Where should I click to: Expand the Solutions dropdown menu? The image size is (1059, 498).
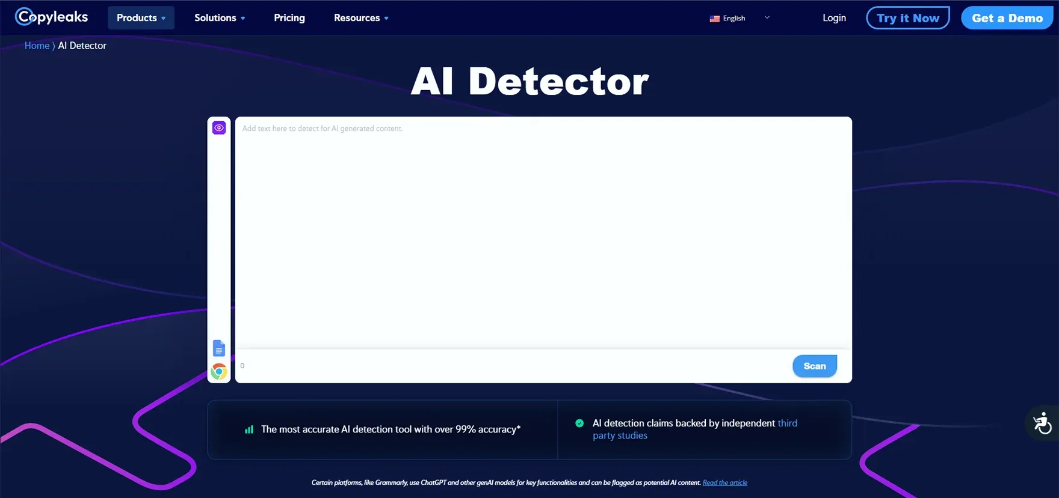point(220,18)
